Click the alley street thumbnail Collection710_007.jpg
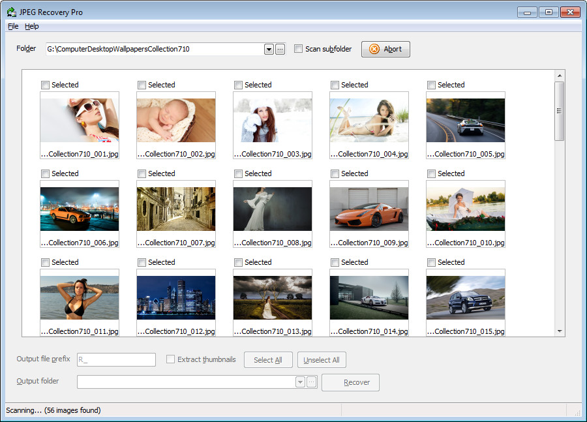This screenshot has width=587, height=422. (175, 209)
